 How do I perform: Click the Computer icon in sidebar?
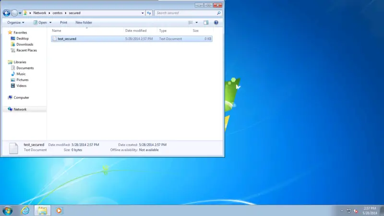[x=10, y=97]
